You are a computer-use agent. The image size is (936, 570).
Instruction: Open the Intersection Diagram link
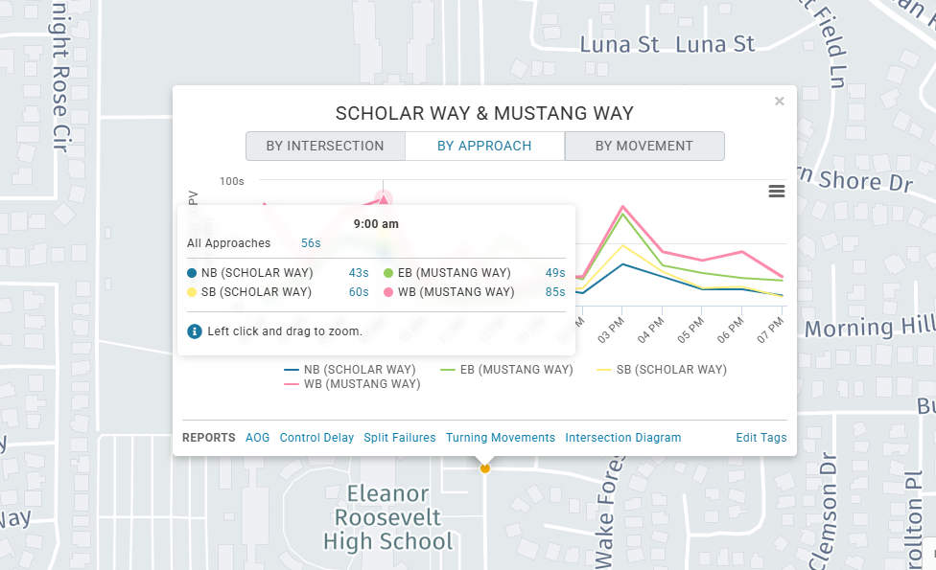point(622,438)
